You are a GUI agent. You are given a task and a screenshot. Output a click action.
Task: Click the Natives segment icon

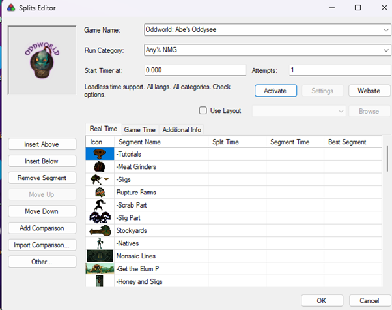[100, 243]
